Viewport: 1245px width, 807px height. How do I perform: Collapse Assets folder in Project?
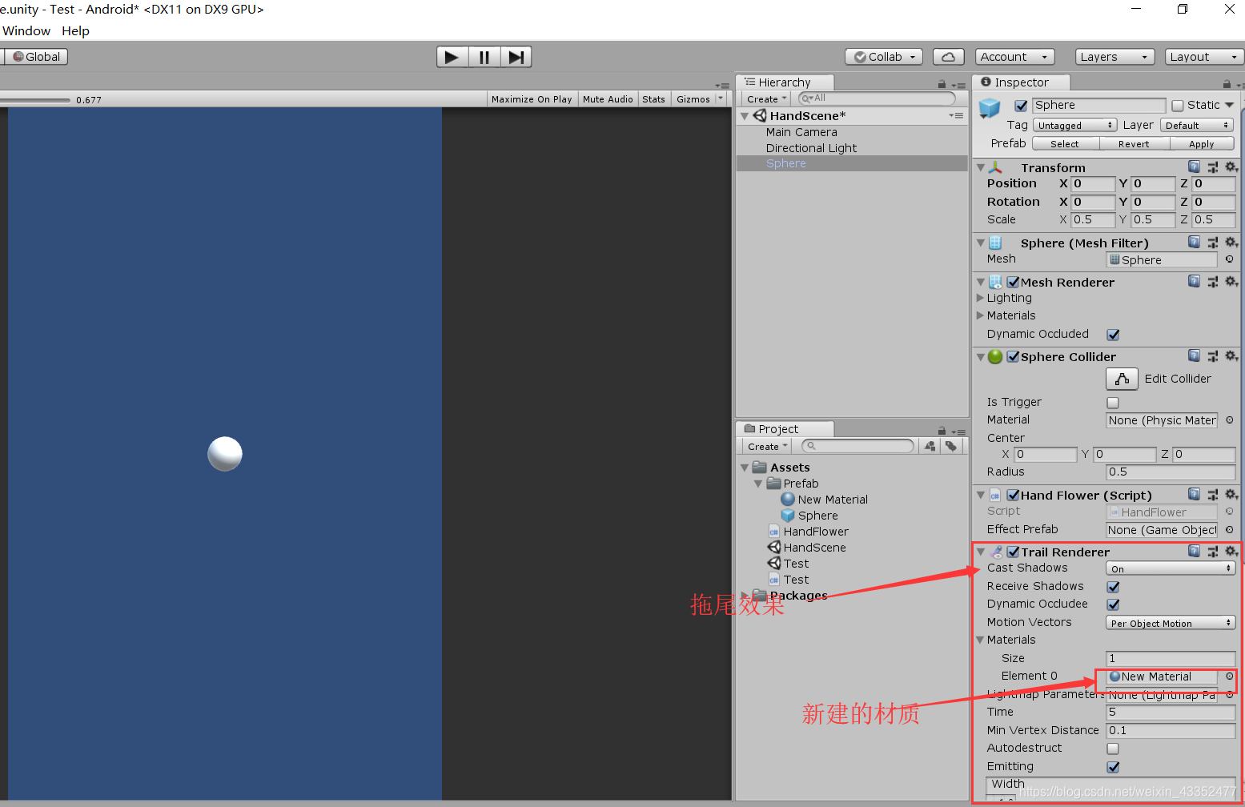pos(745,468)
